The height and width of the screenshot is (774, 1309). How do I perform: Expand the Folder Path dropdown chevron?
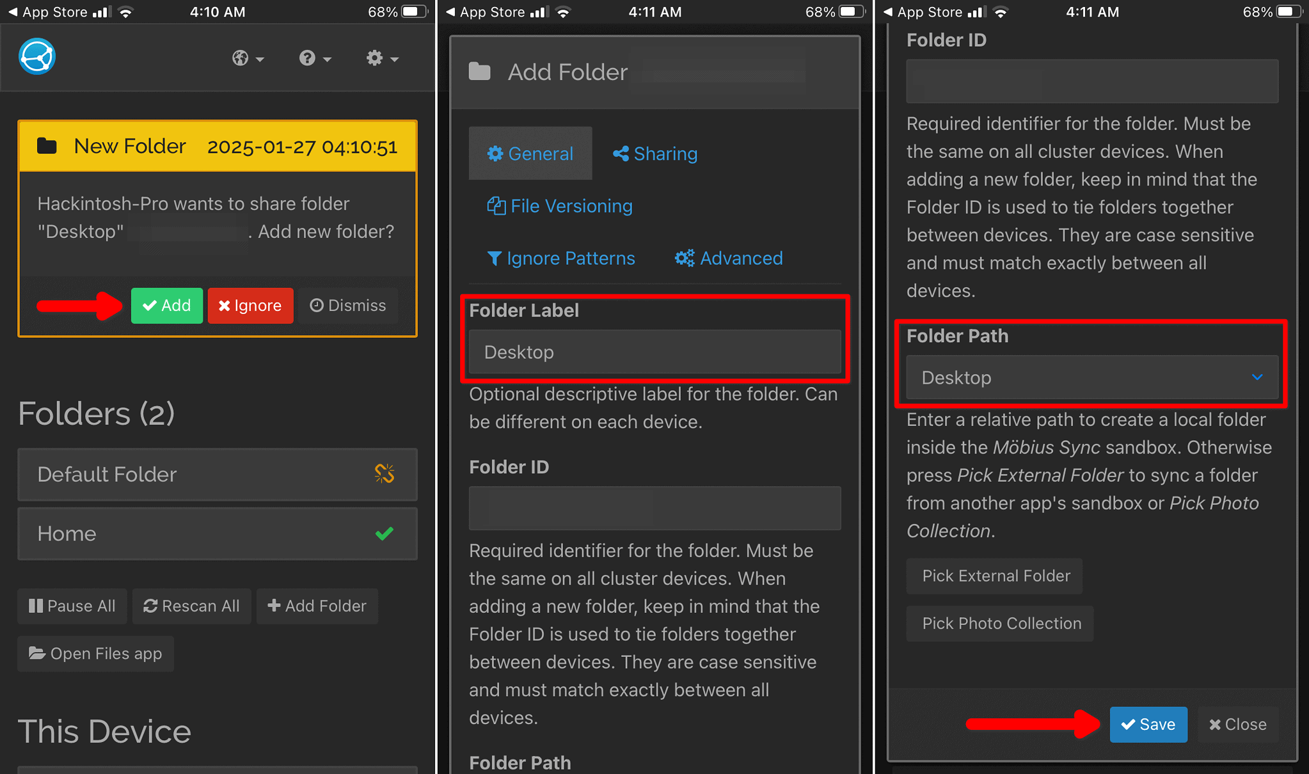[x=1257, y=377]
